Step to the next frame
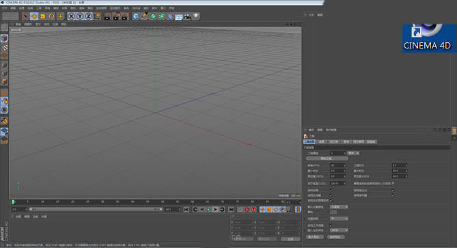The image size is (457, 248). click(215, 209)
